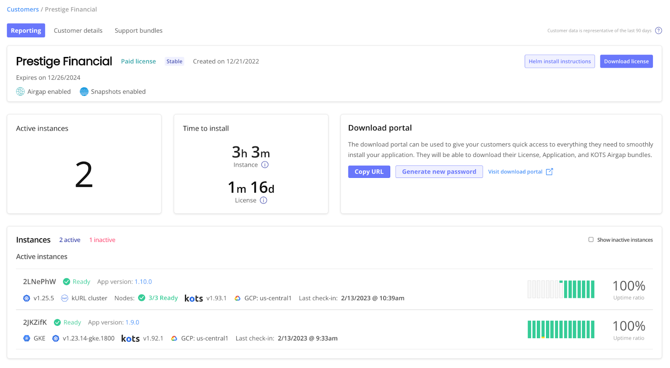Open the License install time info icon
Viewport: 670px width, 368px height.
(263, 200)
